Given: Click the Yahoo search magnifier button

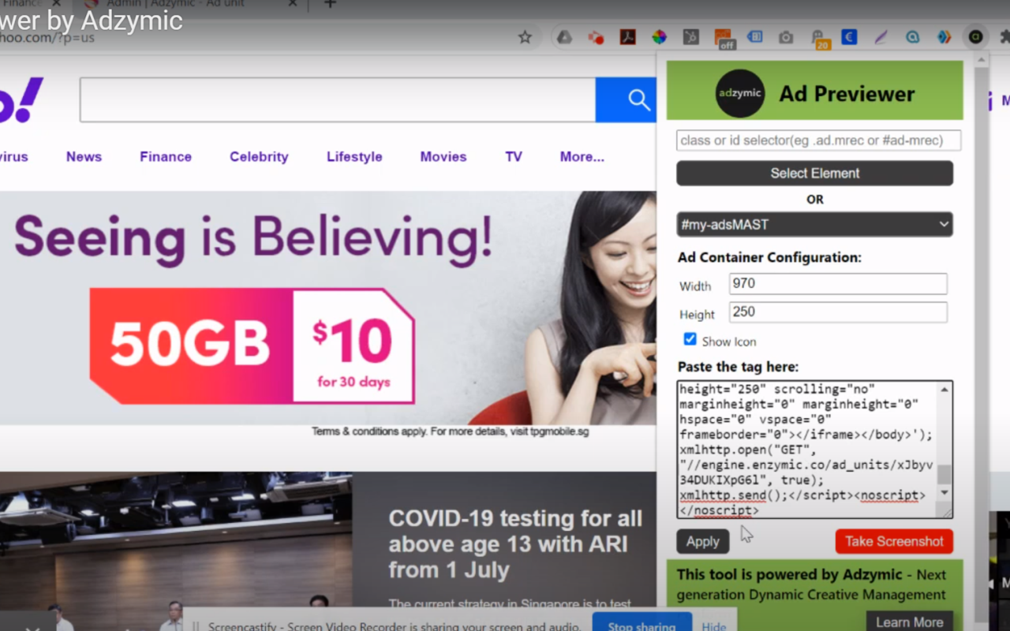Looking at the screenshot, I should 638,100.
